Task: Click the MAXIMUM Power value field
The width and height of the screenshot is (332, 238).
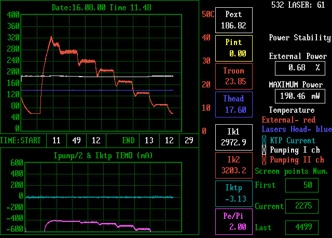Action: 299,96
